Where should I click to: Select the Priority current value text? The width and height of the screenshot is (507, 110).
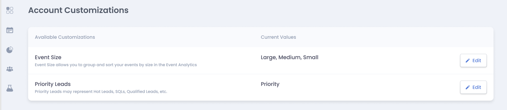[x=270, y=84]
